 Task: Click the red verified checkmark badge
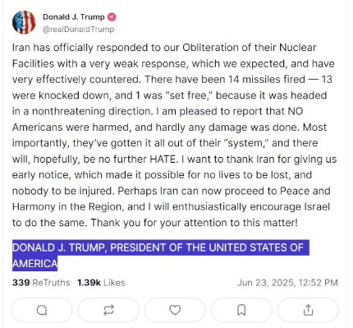[112, 17]
